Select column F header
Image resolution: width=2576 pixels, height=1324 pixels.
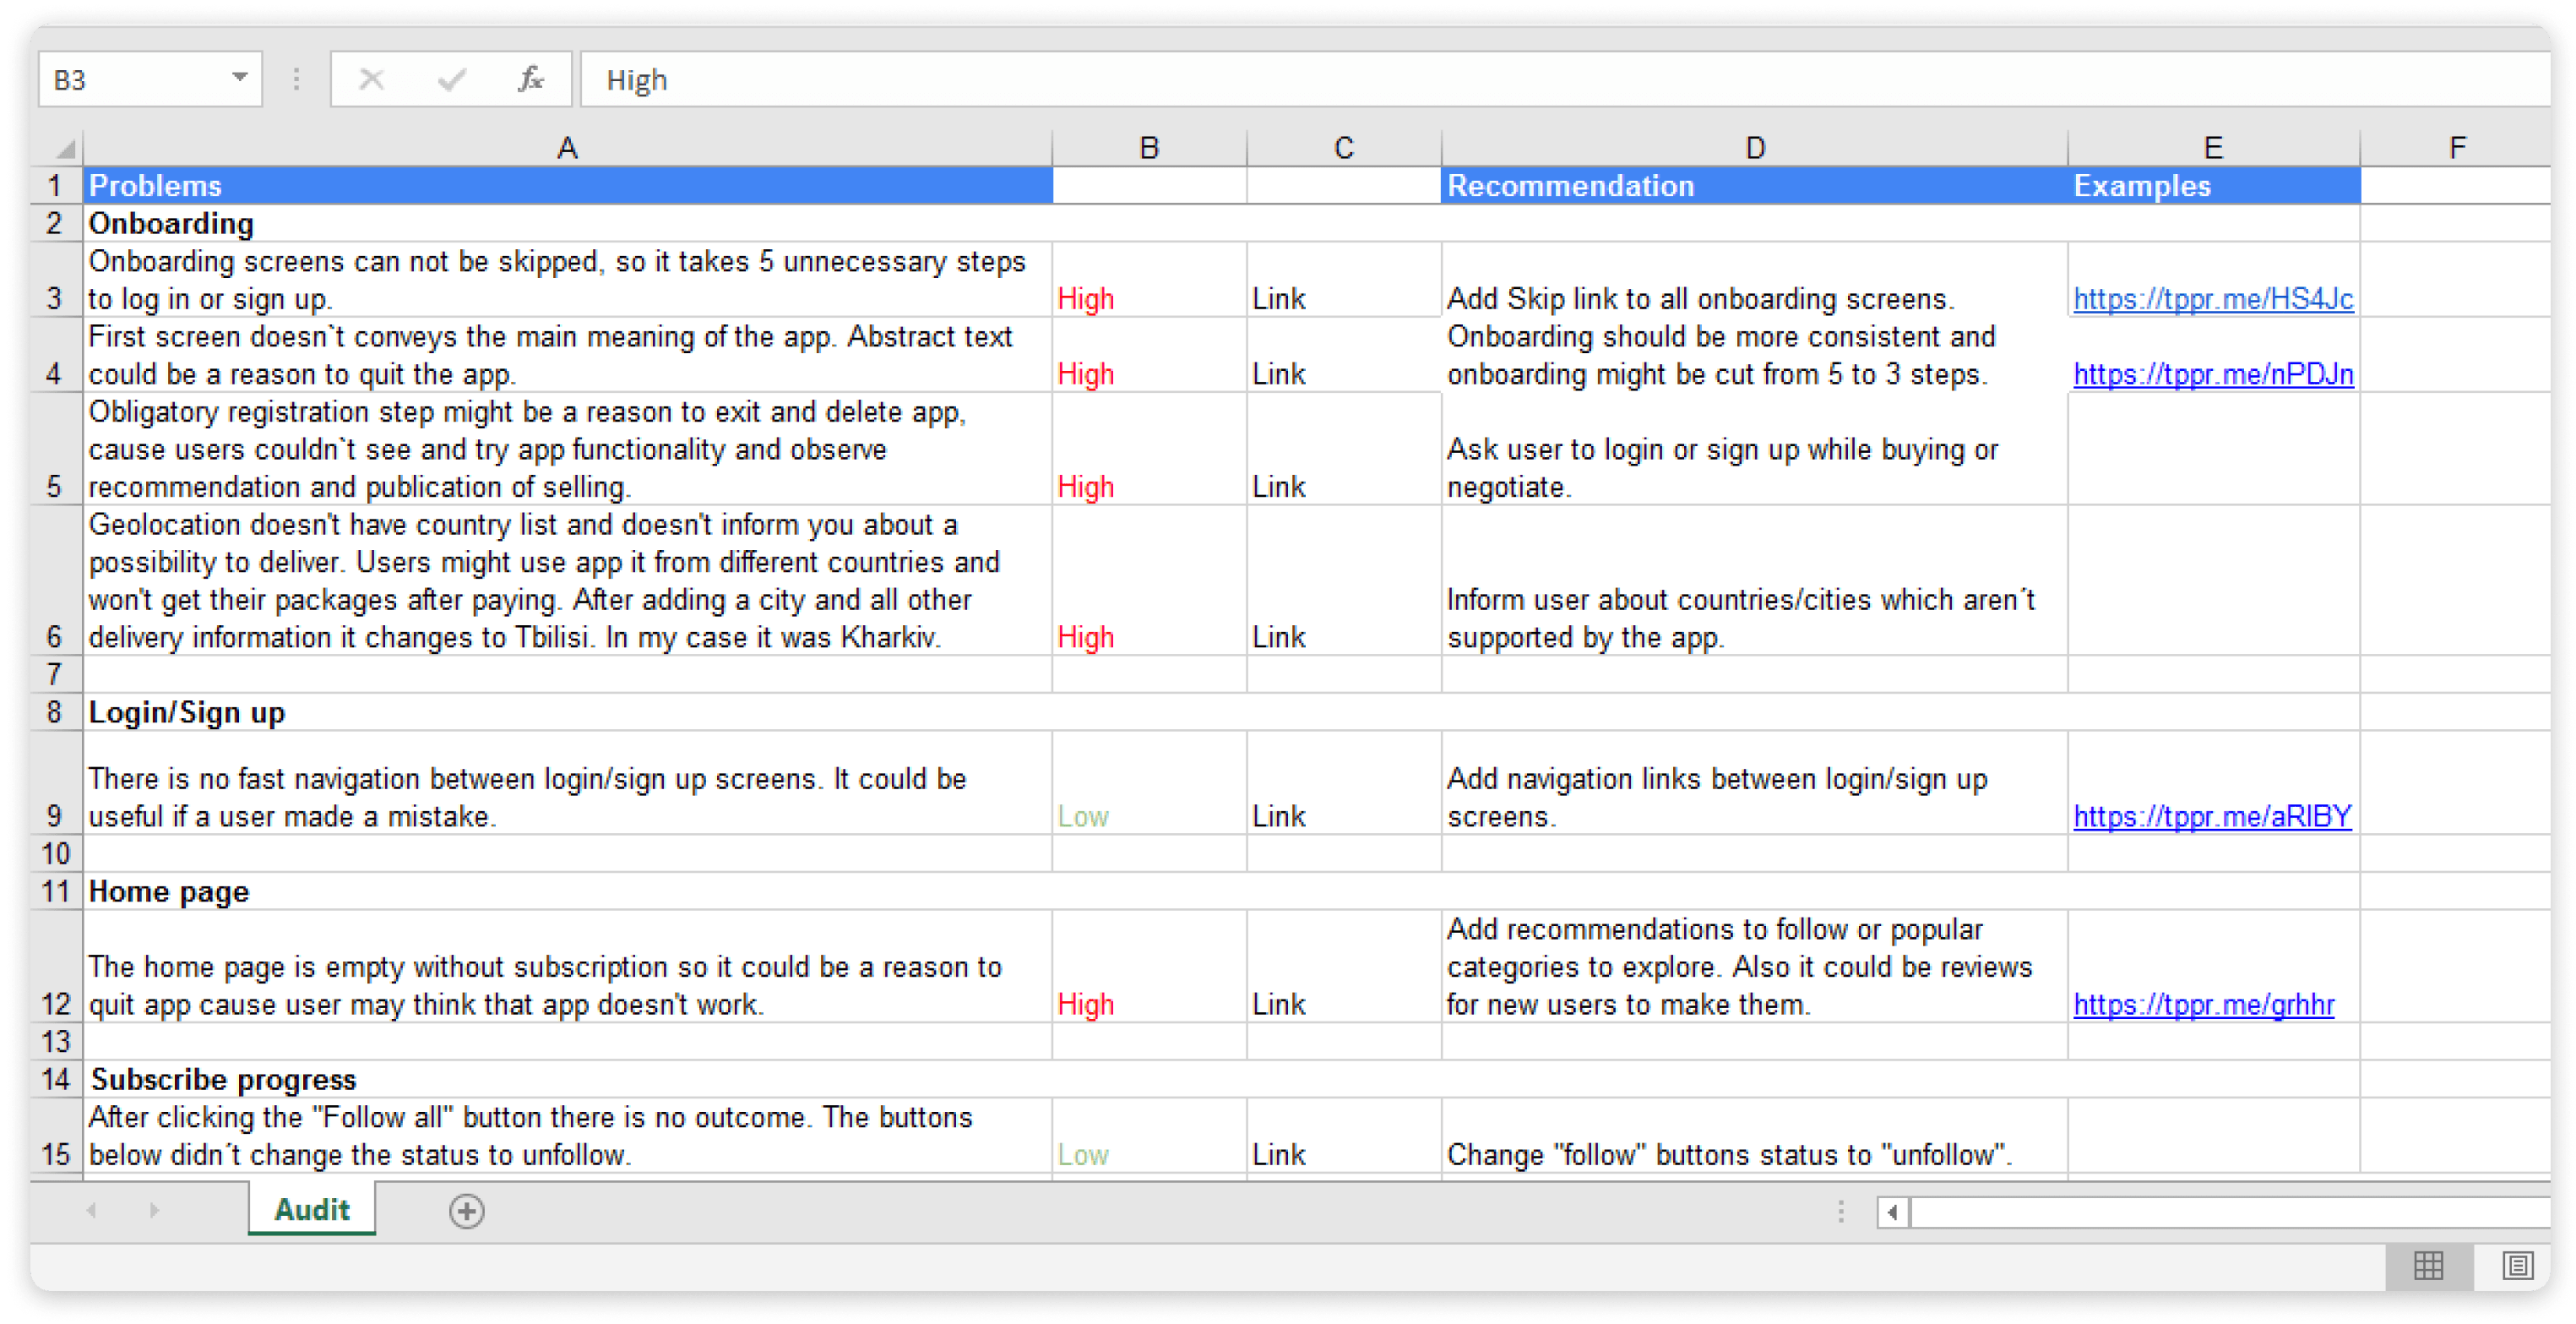click(x=2456, y=148)
